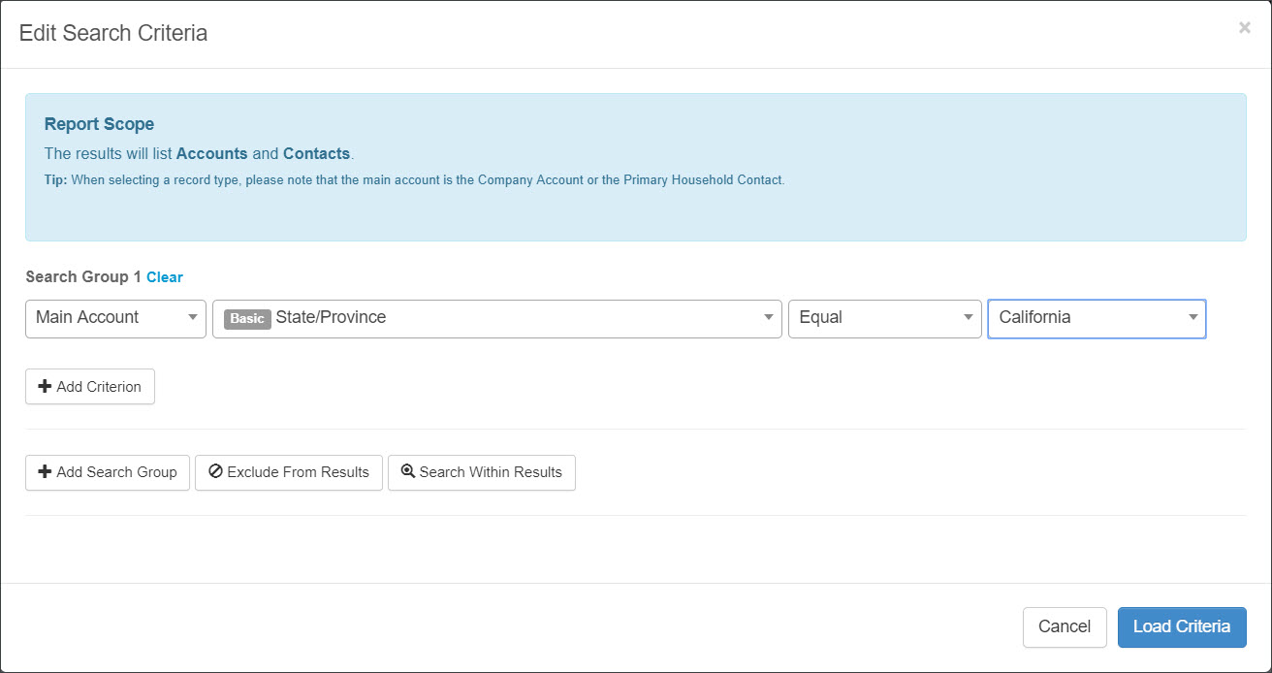Screen dimensions: 1272x673
Task: Click the Edit Search Criteria title
Action: [x=113, y=33]
